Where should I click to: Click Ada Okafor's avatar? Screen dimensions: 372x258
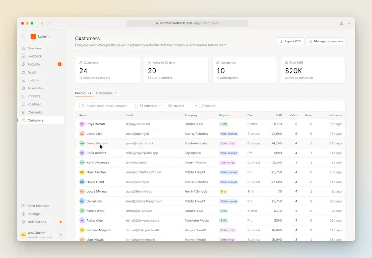tap(24, 235)
